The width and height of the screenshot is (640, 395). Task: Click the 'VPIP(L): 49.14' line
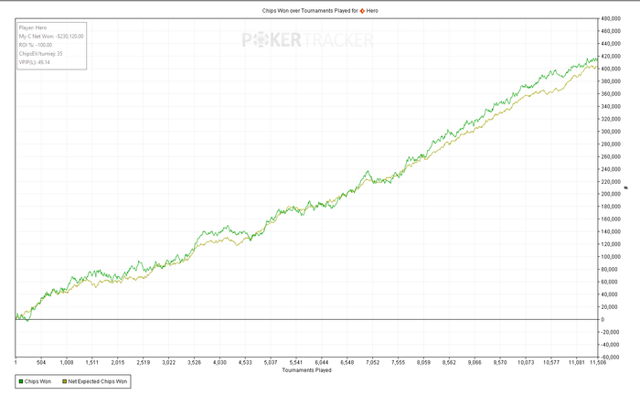35,62
